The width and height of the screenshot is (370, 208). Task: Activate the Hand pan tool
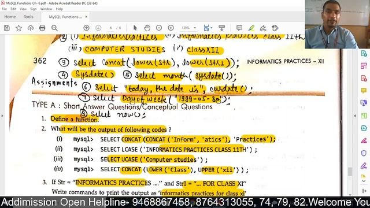click(x=147, y=28)
